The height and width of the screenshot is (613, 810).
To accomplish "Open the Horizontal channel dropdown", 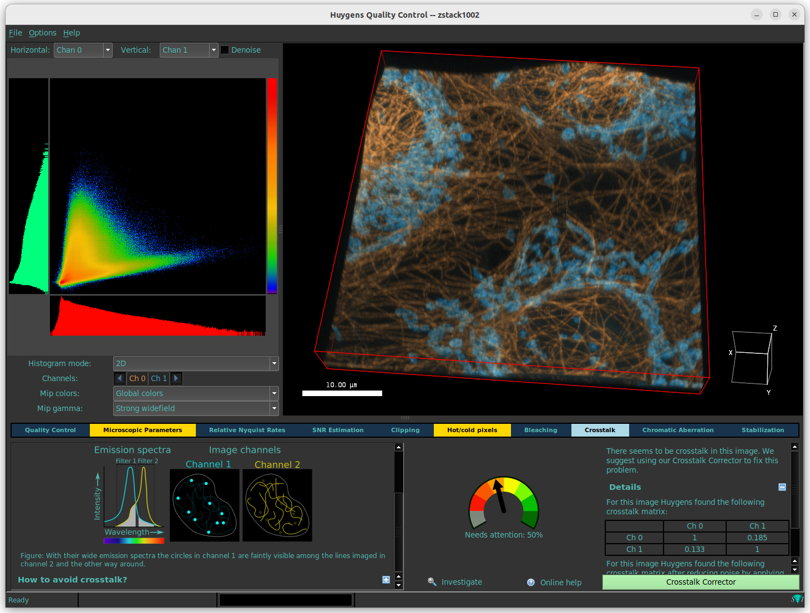I will 107,49.
